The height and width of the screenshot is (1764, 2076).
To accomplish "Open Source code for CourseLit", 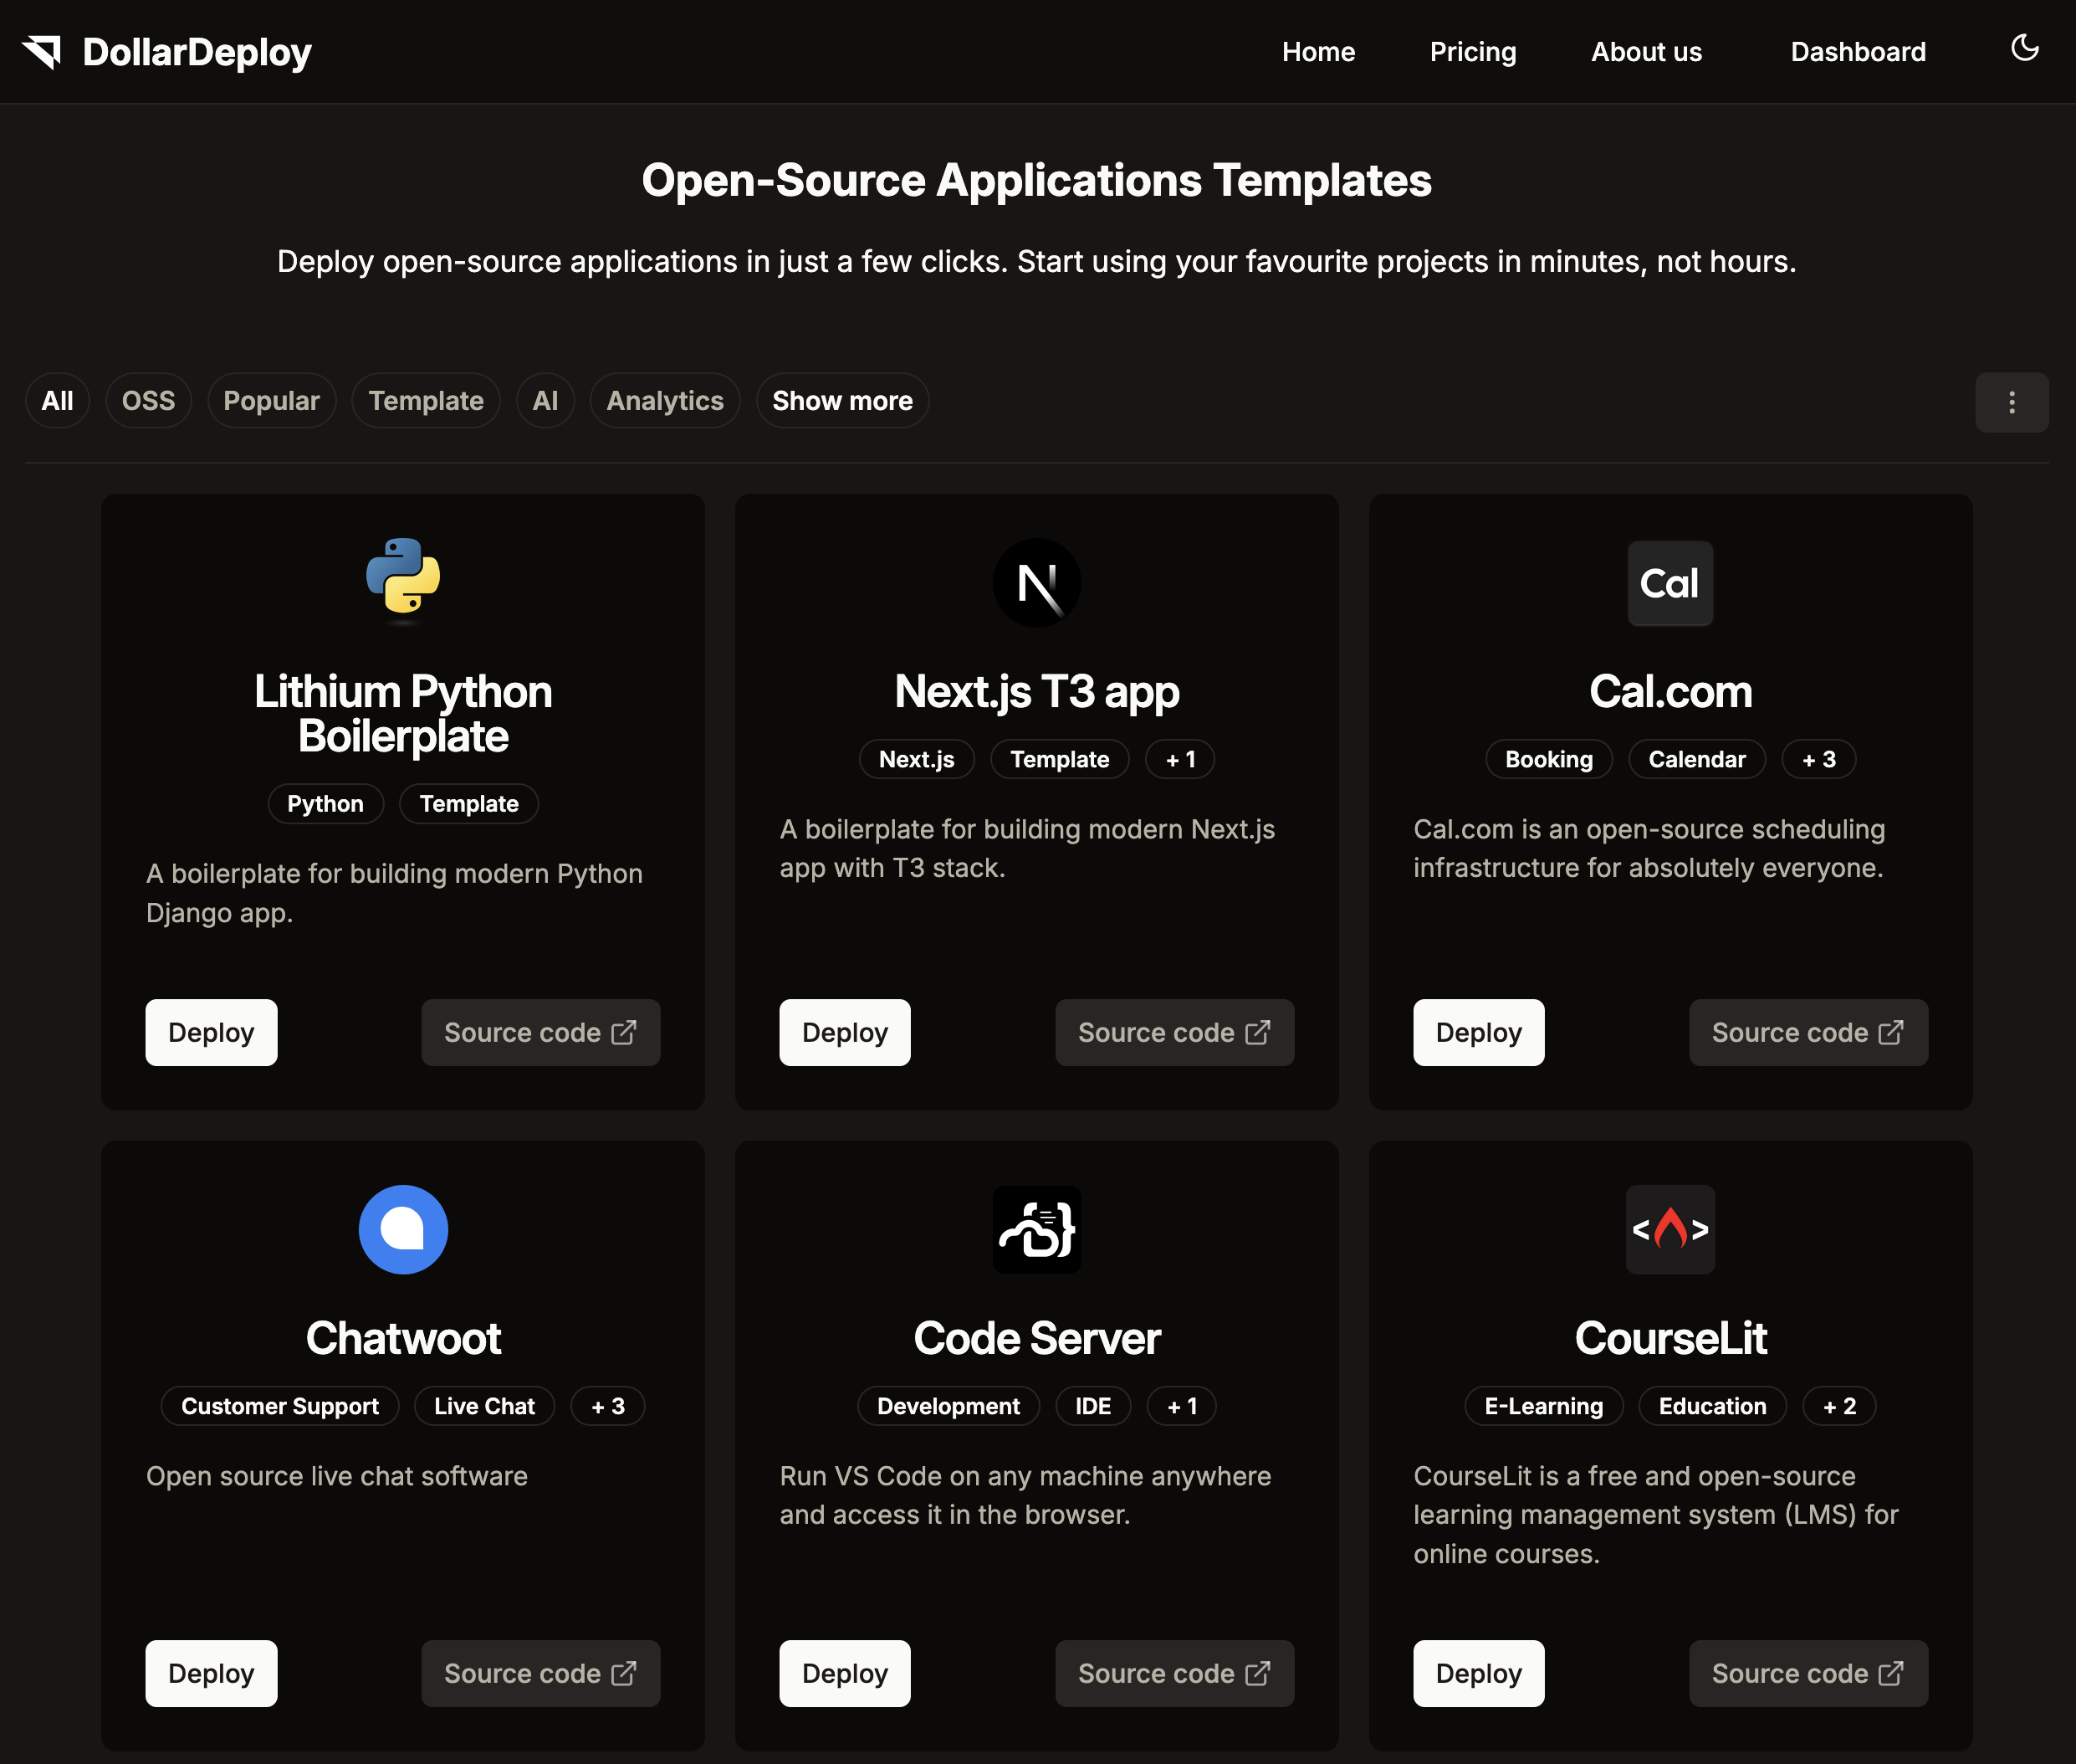I will point(1808,1673).
